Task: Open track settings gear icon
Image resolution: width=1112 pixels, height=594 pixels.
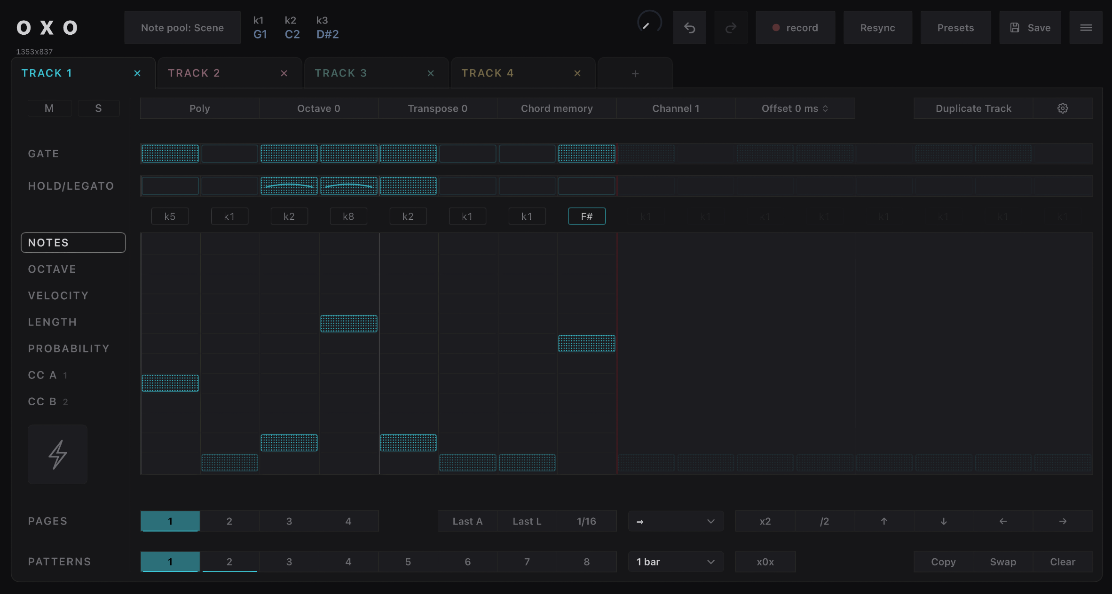Action: pyautogui.click(x=1063, y=108)
